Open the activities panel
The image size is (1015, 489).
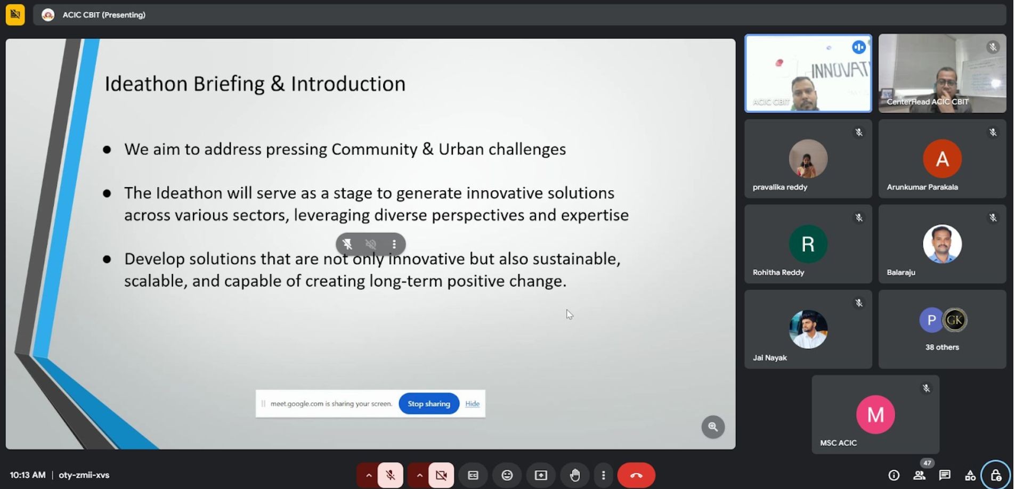tap(970, 475)
